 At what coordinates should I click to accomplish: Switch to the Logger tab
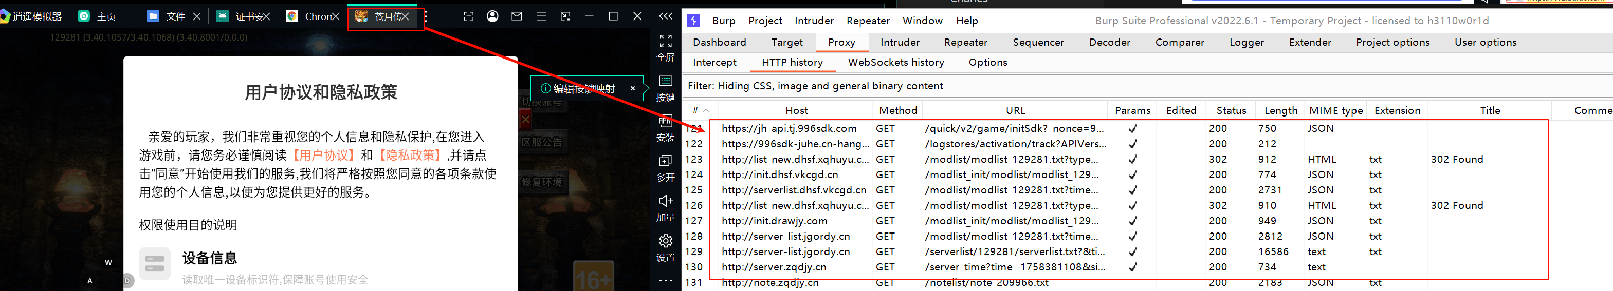[x=1247, y=42]
